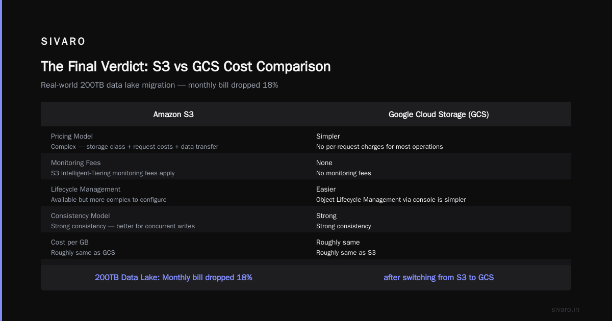612x321 pixels.
Task: Click 'Object Lifecycle Management via console' description
Action: [391, 200]
